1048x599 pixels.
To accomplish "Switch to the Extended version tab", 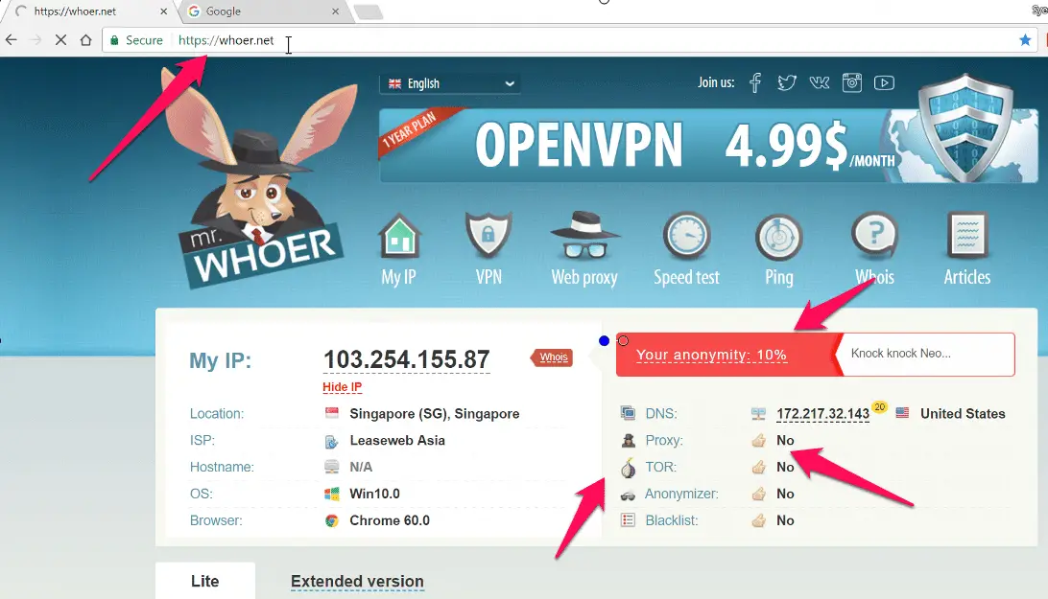I will pos(357,582).
